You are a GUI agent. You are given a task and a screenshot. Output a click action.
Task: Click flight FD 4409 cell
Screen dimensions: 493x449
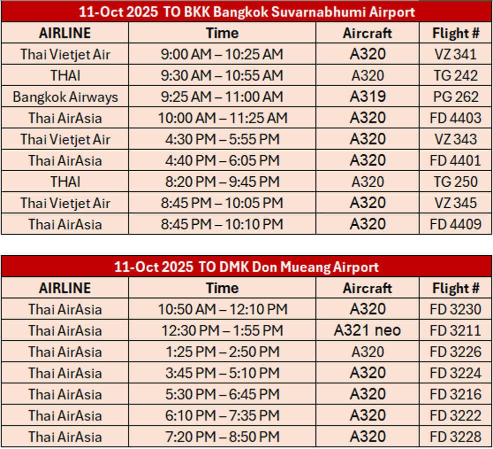pyautogui.click(x=455, y=224)
